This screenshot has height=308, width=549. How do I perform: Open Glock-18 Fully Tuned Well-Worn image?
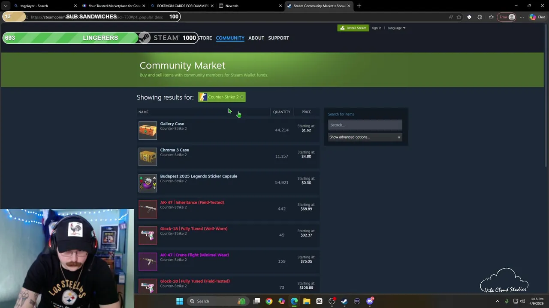point(148,235)
